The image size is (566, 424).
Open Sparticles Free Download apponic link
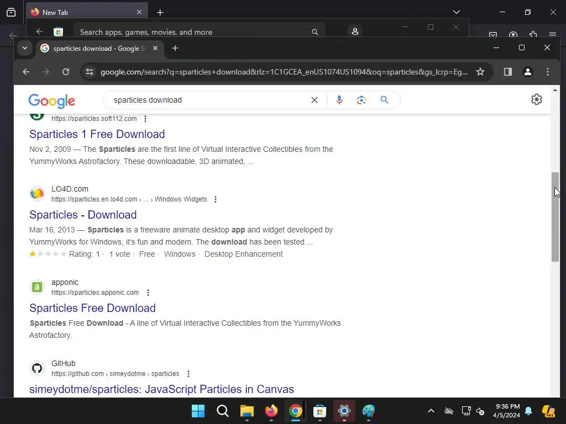coord(92,308)
